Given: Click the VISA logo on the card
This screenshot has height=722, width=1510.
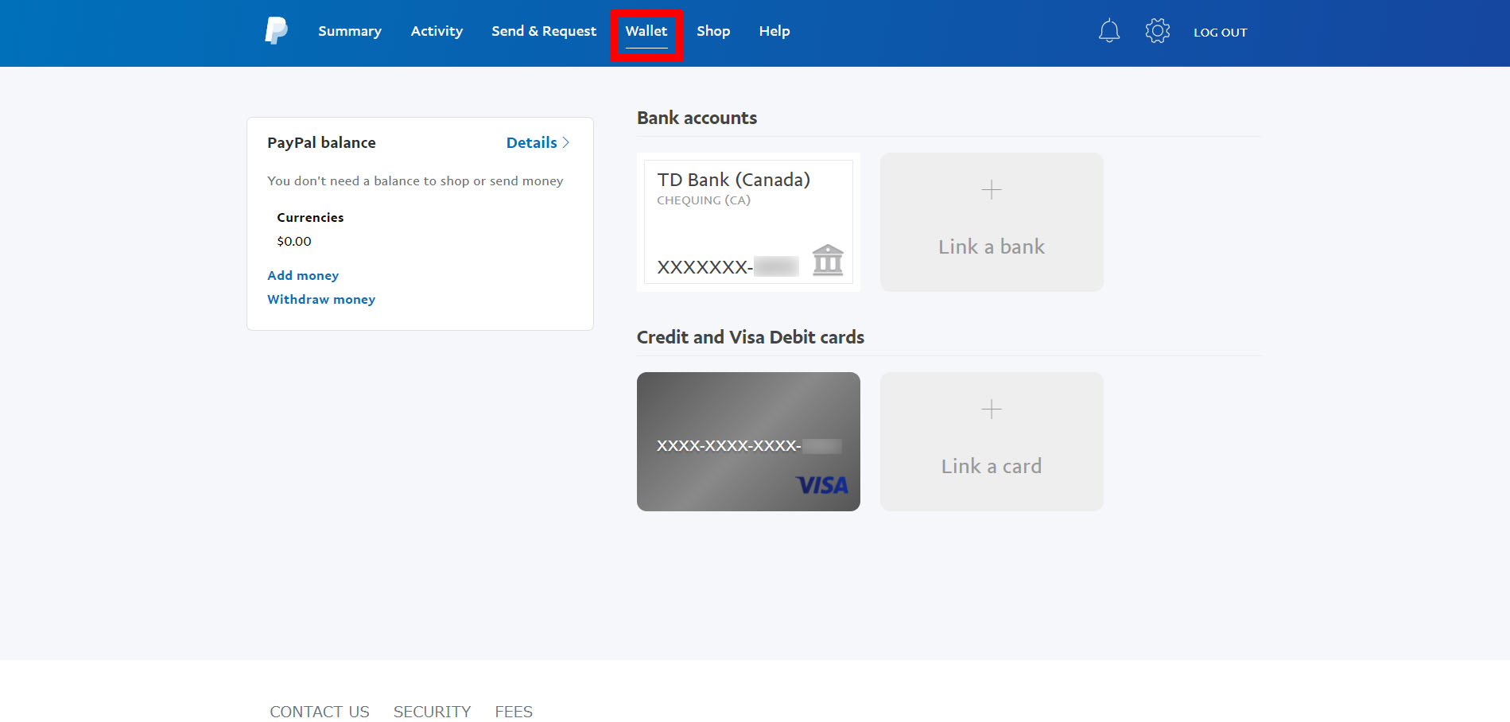Looking at the screenshot, I should [822, 485].
